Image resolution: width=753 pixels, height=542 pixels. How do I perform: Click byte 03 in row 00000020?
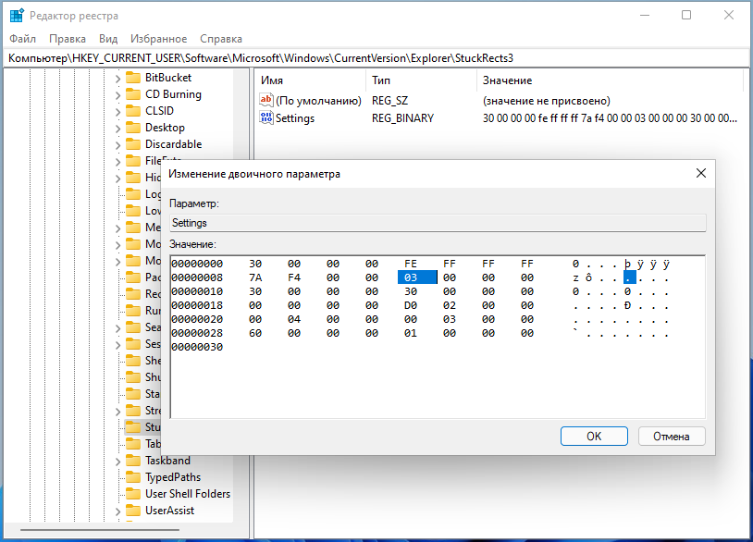[x=450, y=319]
